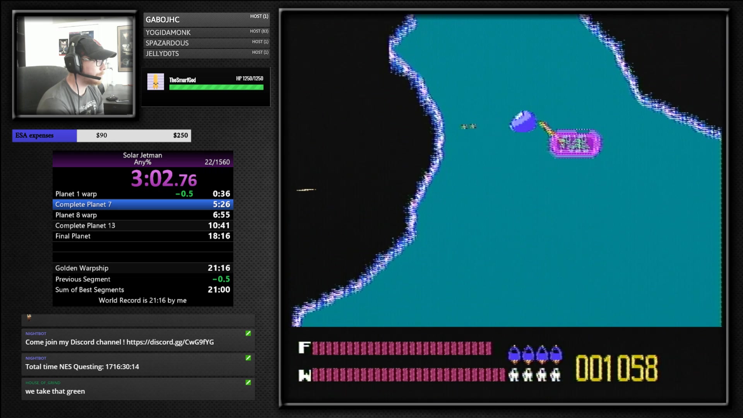Viewport: 743px width, 418px height.
Task: Select SPAZARDOUS host entry
Action: coord(206,43)
